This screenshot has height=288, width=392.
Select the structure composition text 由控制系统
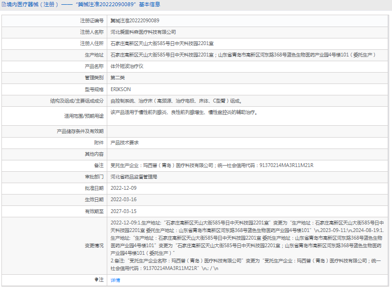coord(176,101)
